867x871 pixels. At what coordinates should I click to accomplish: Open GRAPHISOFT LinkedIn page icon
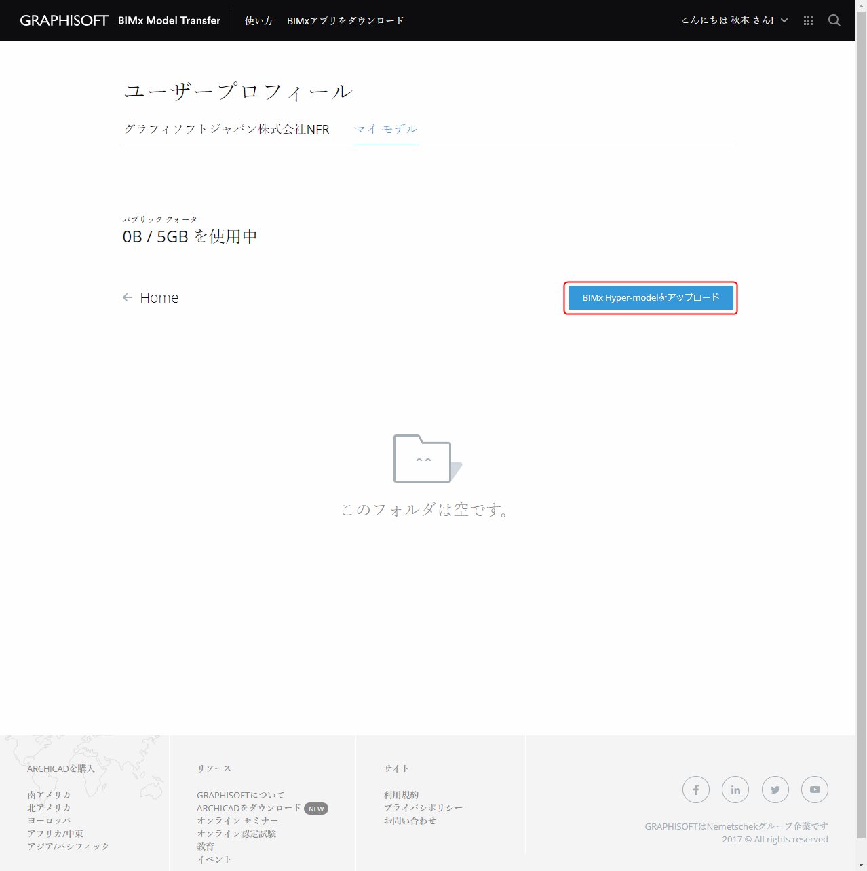[735, 790]
